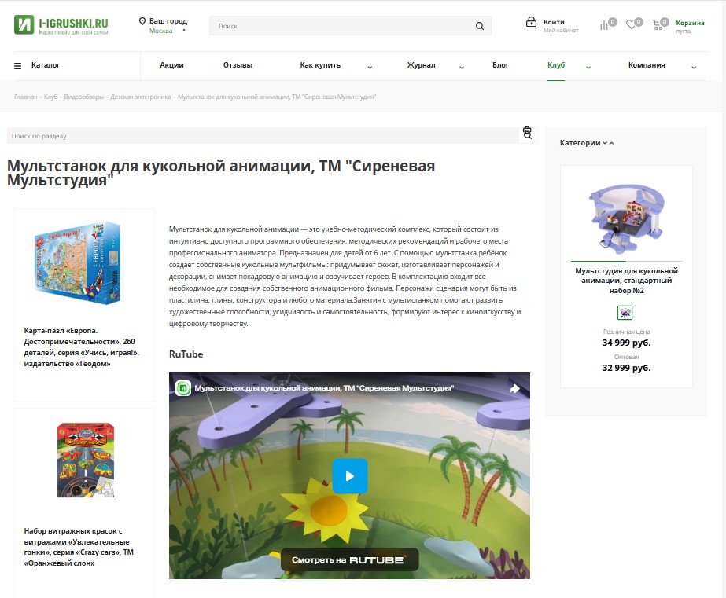Click the share arrow icon on video

pyautogui.click(x=514, y=388)
